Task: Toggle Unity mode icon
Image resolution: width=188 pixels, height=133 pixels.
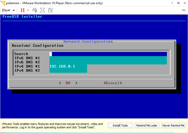Action: tap(50, 10)
